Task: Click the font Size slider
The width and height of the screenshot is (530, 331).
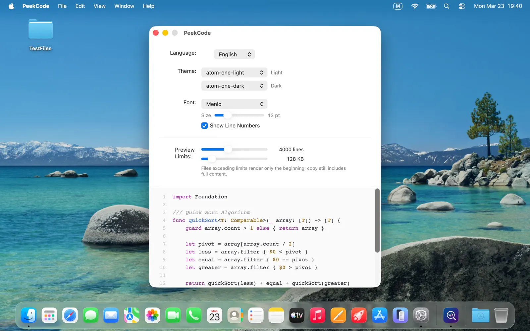Action: [x=239, y=115]
